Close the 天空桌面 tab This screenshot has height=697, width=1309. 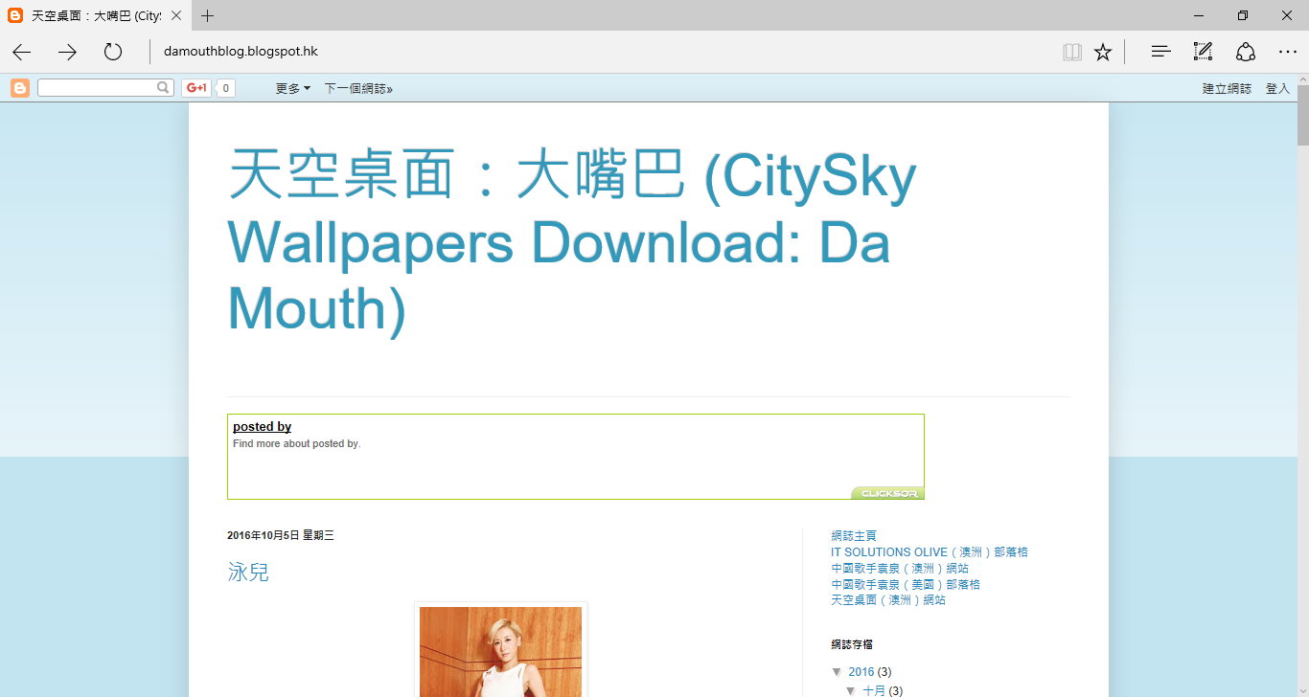(176, 15)
